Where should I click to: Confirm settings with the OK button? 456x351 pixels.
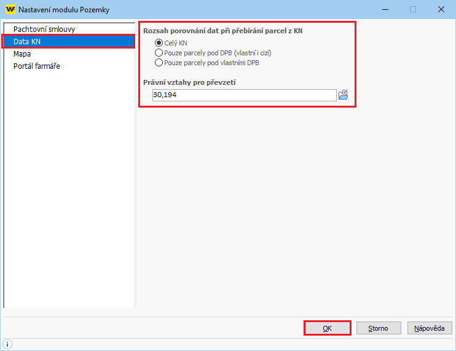point(327,328)
